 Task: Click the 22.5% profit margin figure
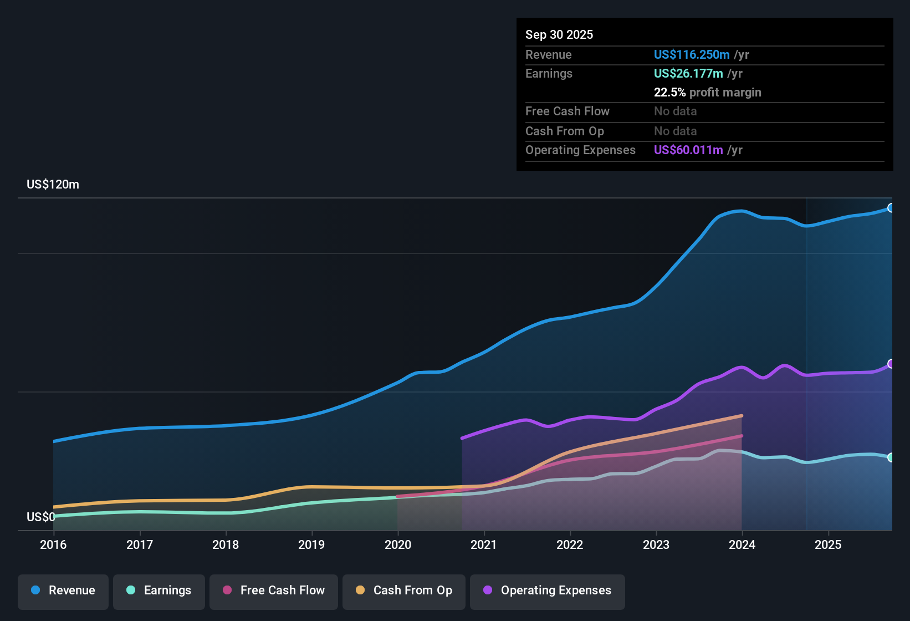coord(669,93)
